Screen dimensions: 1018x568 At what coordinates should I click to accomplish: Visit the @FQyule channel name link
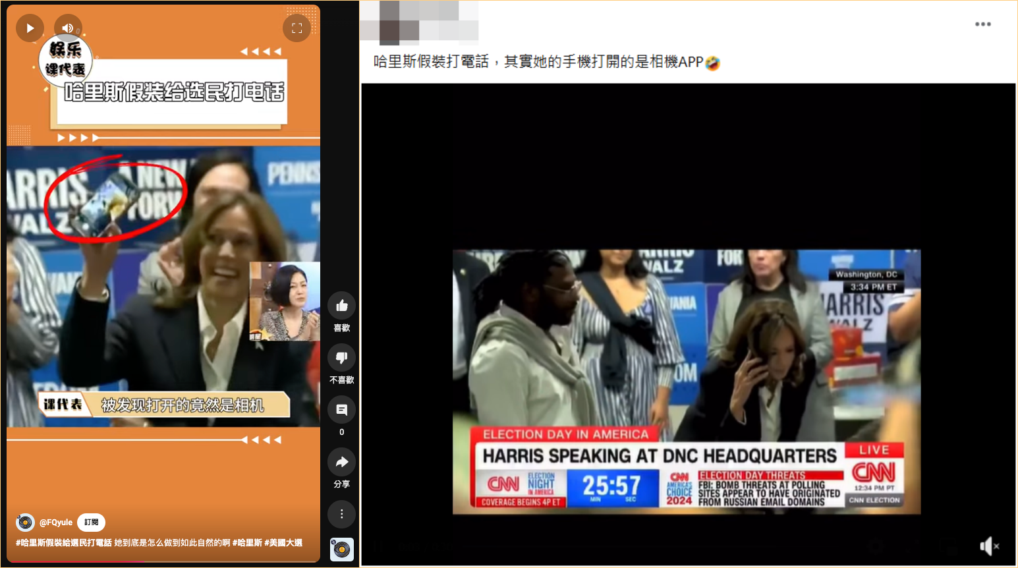pyautogui.click(x=56, y=523)
